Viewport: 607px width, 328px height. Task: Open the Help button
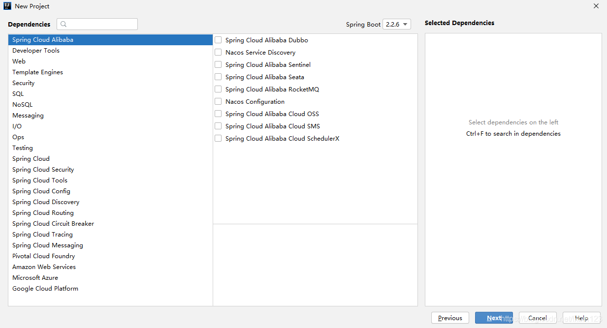click(x=581, y=318)
